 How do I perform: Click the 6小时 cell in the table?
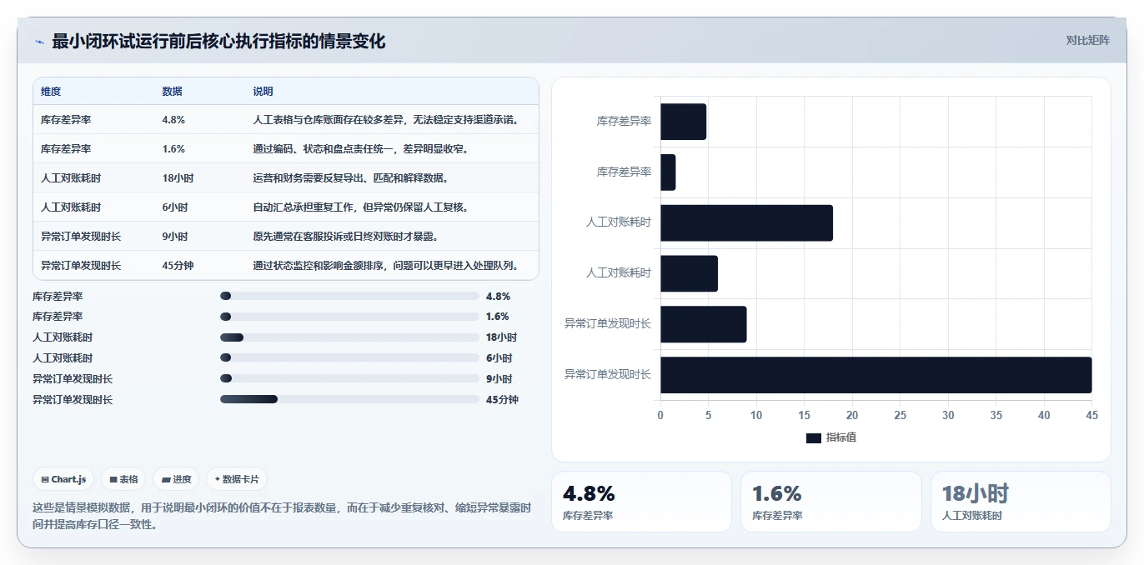[175, 207]
